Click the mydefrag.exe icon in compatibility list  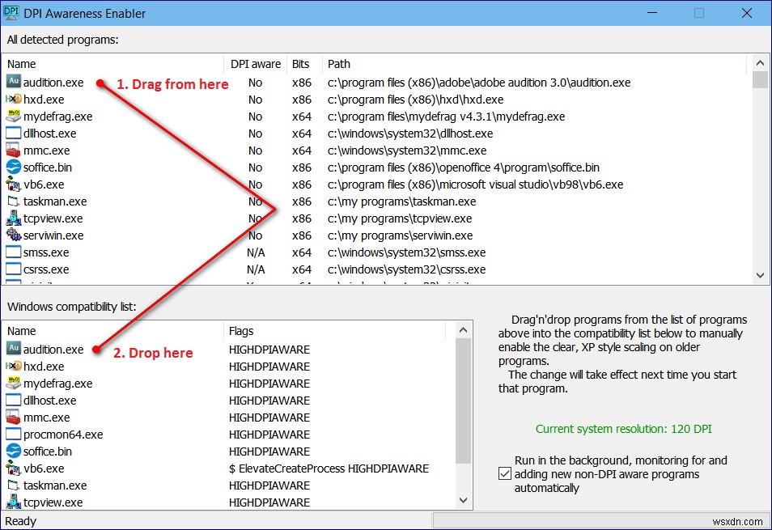13,384
